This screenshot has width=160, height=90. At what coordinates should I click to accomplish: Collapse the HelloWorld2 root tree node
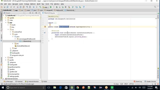(3, 15)
